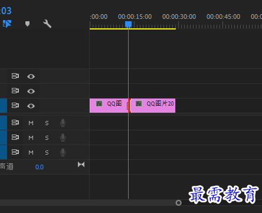
Task: Click the ruler at 00:00:15:00
Action: coord(135,17)
